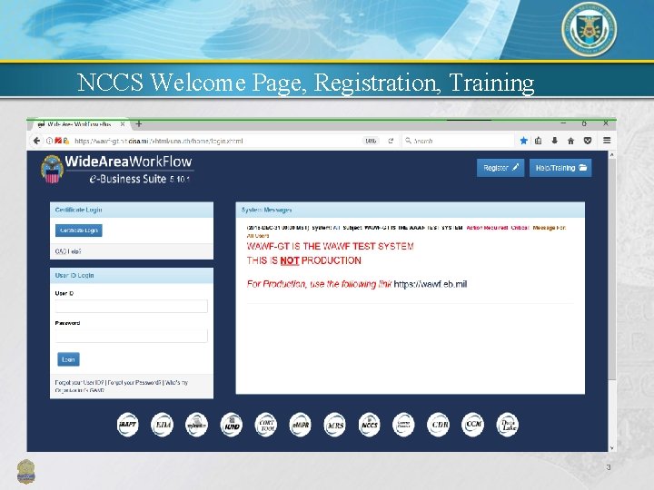The height and width of the screenshot is (490, 654).
Task: Click the Wide Area WorkFlow logo
Action: (117, 169)
